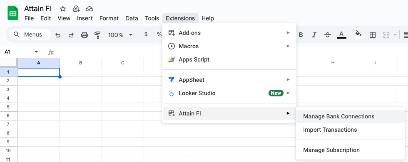The height and width of the screenshot is (162, 408).
Task: Click the New badge on Looker Studio
Action: tap(276, 93)
